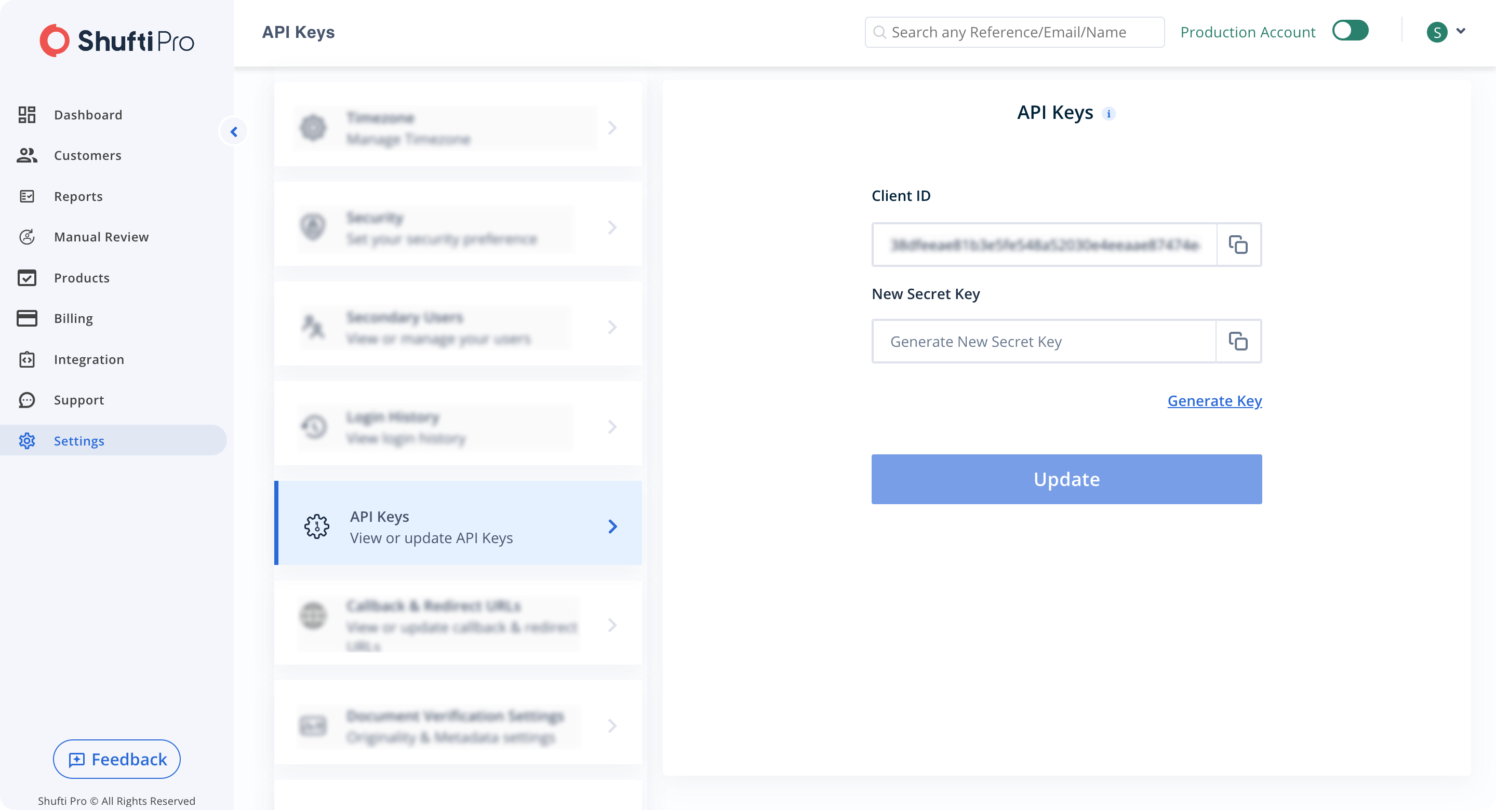
Task: Copy the New Secret Key
Action: pos(1238,342)
